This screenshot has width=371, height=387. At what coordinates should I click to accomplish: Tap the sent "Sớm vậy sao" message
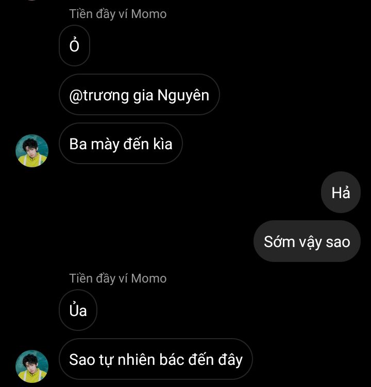307,241
